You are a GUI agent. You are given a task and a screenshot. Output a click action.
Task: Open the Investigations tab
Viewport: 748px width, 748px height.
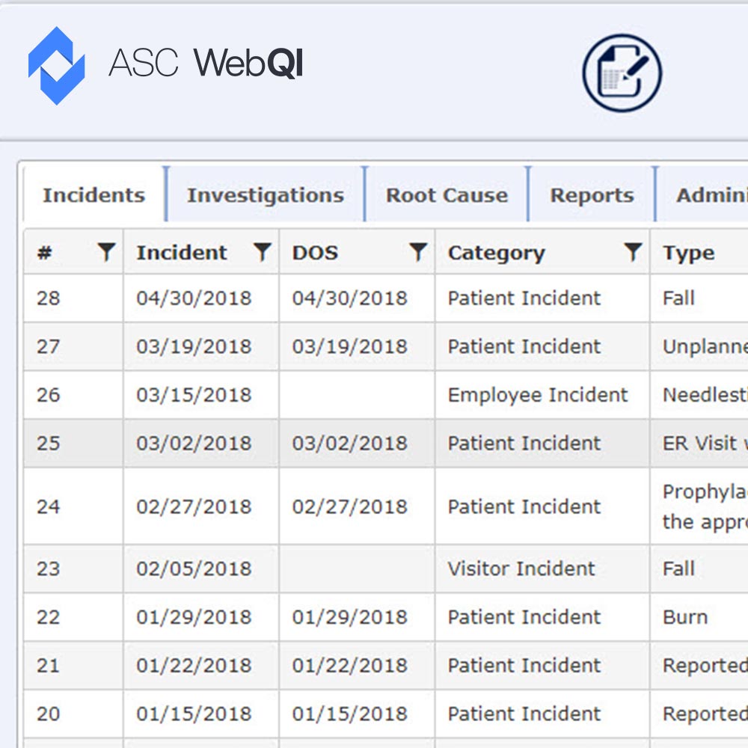(266, 195)
